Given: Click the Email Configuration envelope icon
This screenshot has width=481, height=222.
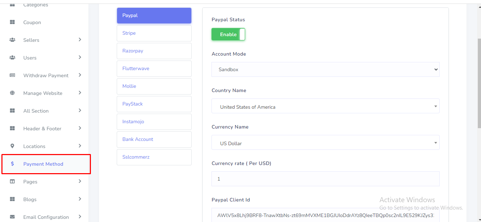Looking at the screenshot, I should [x=12, y=217].
